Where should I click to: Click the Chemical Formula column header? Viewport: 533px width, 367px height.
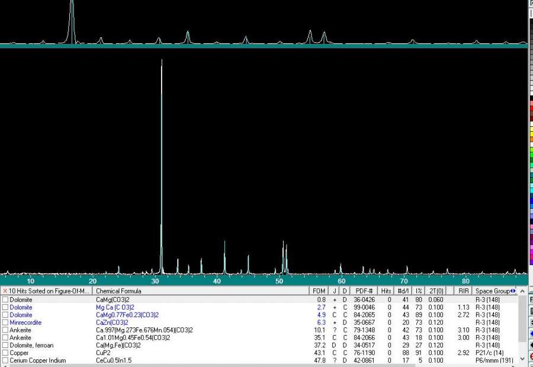point(201,291)
